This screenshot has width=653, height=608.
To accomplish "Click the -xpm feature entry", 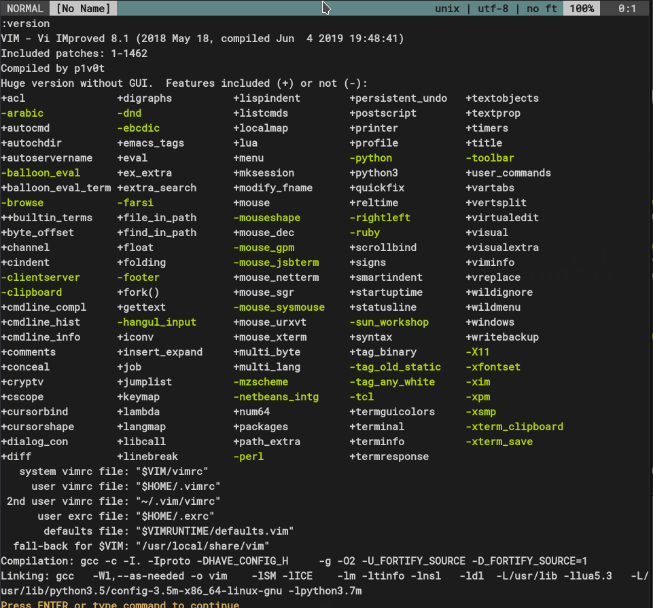I will click(x=478, y=397).
